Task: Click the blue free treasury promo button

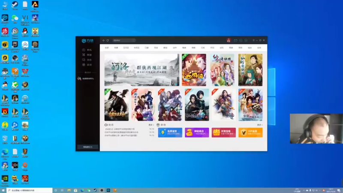Action: 170,133
